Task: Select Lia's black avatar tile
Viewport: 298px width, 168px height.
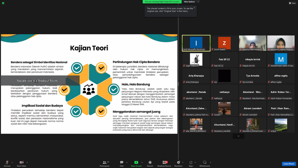Action: [224, 76]
